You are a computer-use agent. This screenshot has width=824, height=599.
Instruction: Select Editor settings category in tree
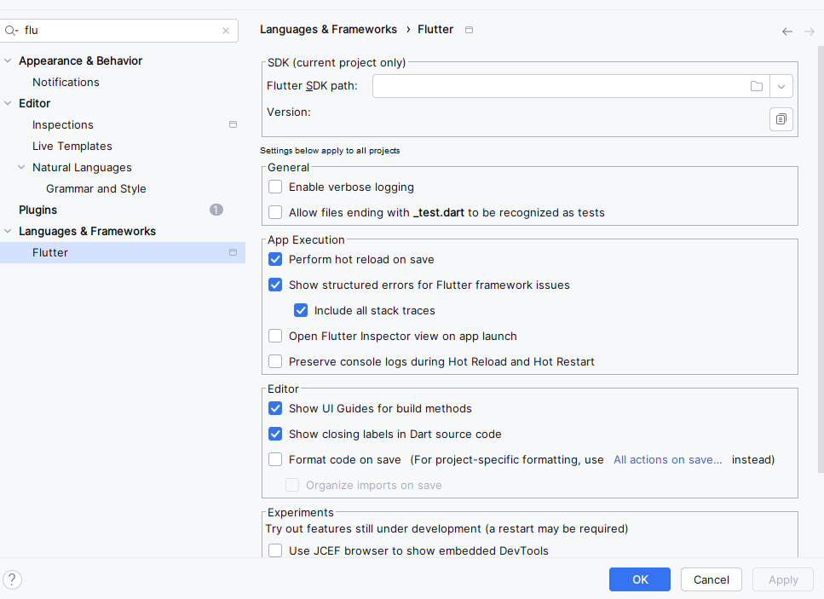tap(35, 103)
